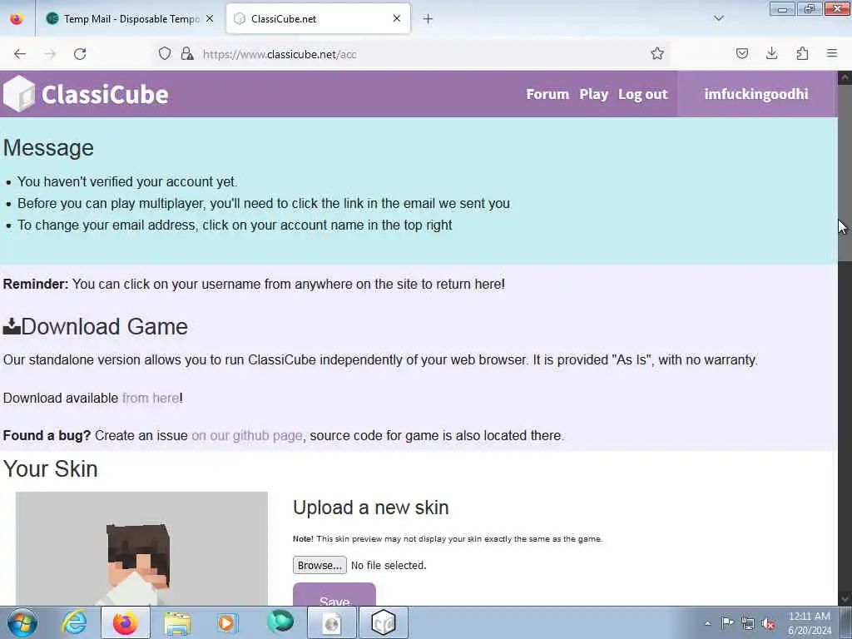Viewport: 852px width, 639px height.
Task: Click the 'No file selected.' text
Action: pos(389,565)
